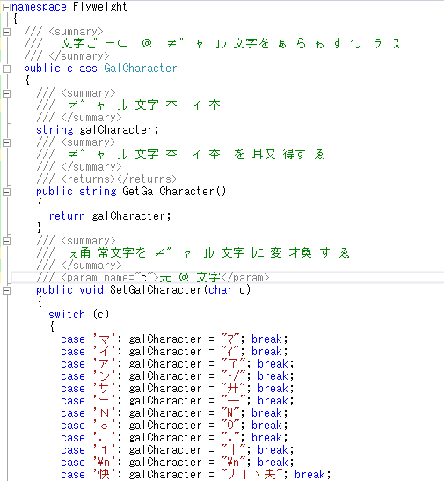Click the namespace keyword
Screen dimensions: 444x481
click(x=39, y=7)
